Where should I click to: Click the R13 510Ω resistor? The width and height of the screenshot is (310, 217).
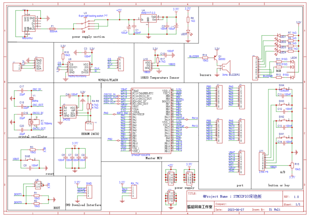pyautogui.click(x=279, y=77)
